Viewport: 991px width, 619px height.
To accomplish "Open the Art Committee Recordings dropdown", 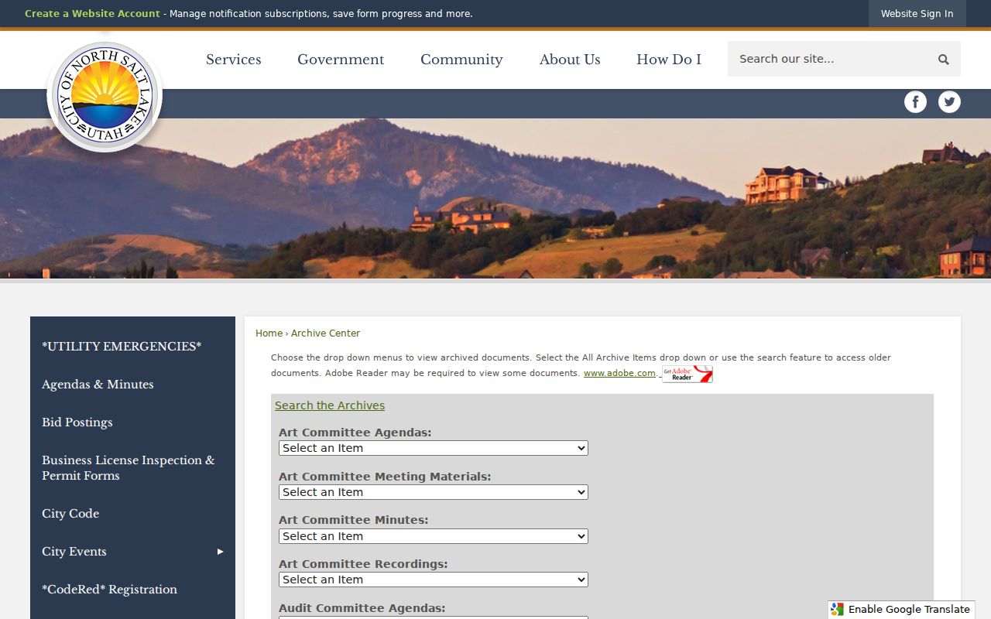I will click(433, 580).
